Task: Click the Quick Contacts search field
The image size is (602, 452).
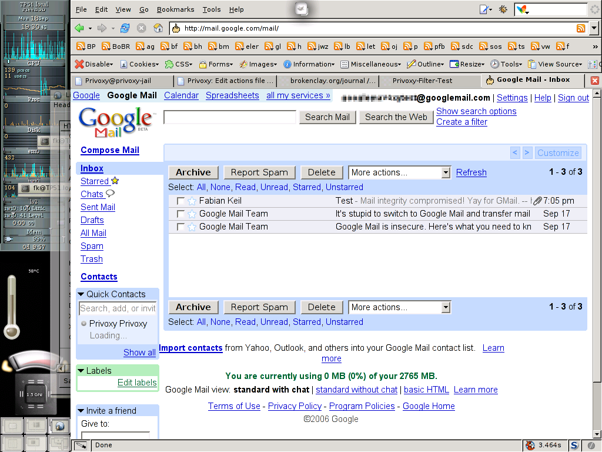Action: [x=118, y=308]
